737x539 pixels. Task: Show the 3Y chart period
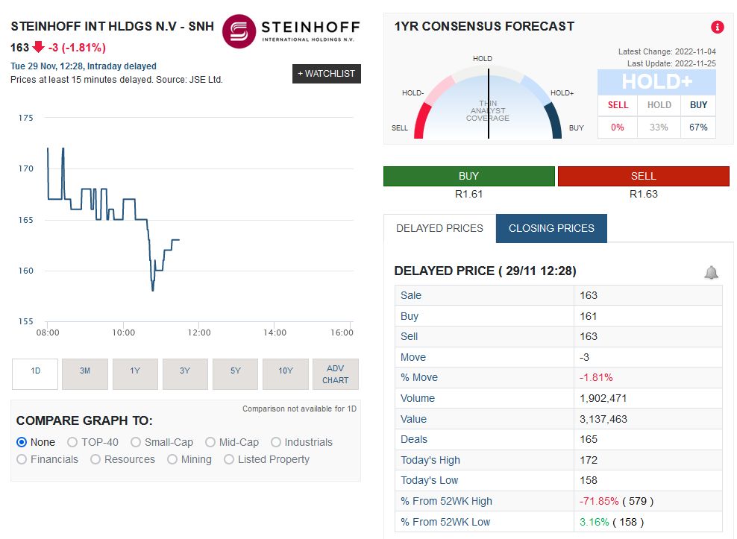tap(185, 374)
